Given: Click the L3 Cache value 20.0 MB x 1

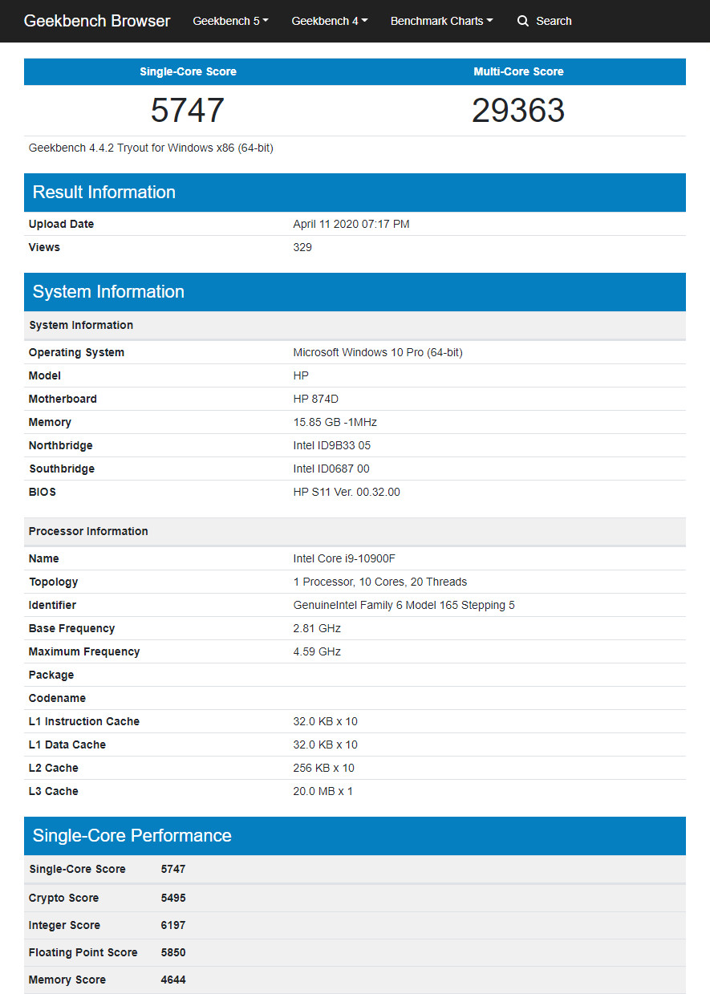Looking at the screenshot, I should tap(323, 791).
